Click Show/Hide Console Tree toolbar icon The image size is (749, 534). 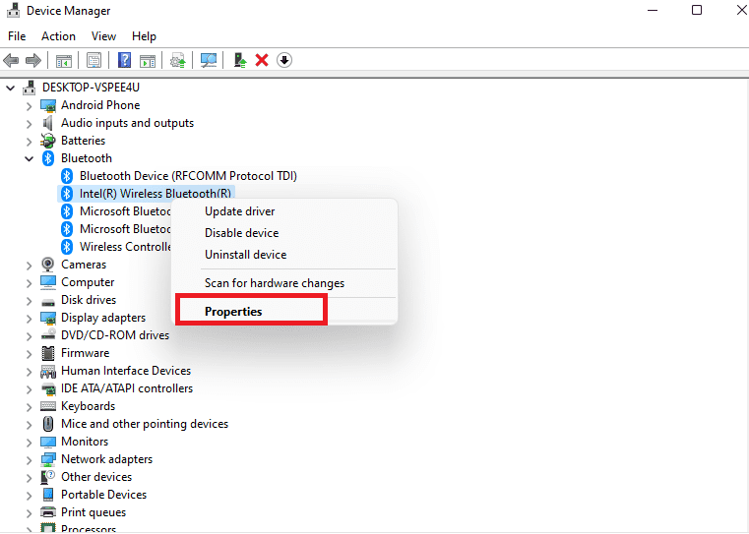tap(64, 61)
